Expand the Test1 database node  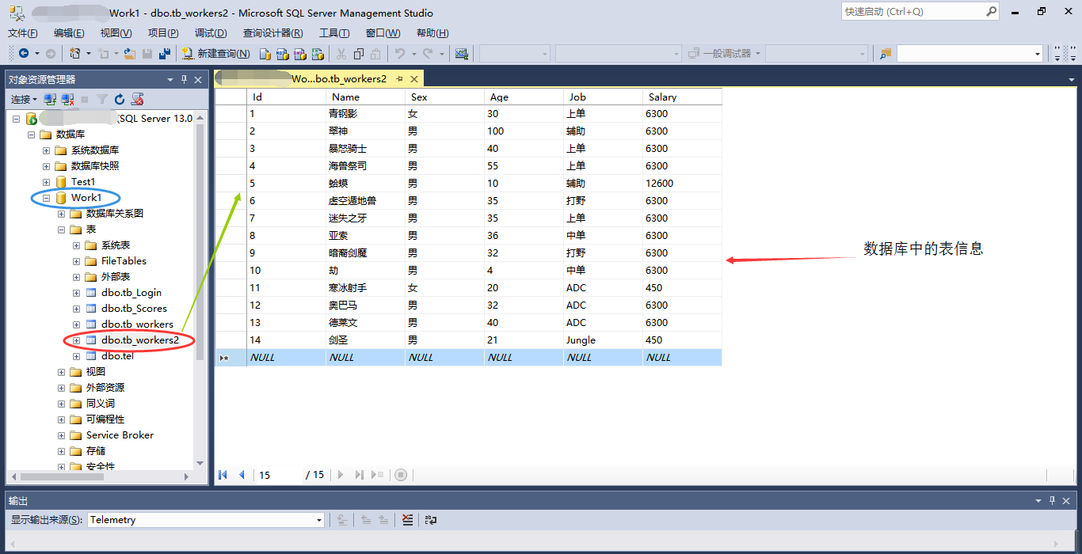46,182
